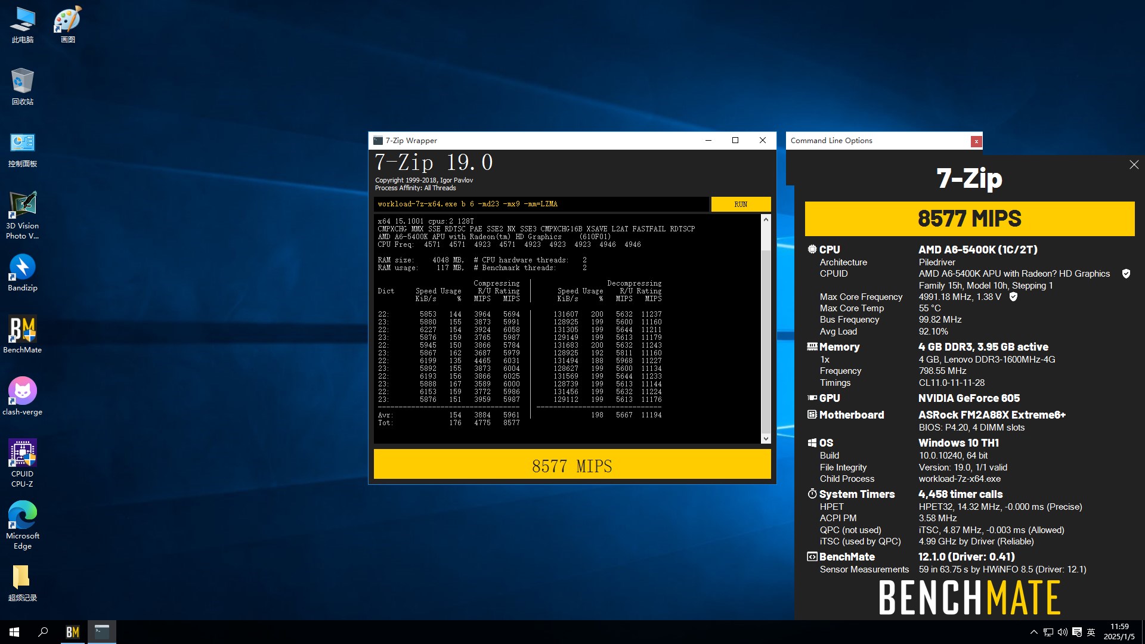Click the Memory section icon
Screen dimensions: 1145x644
click(812, 346)
